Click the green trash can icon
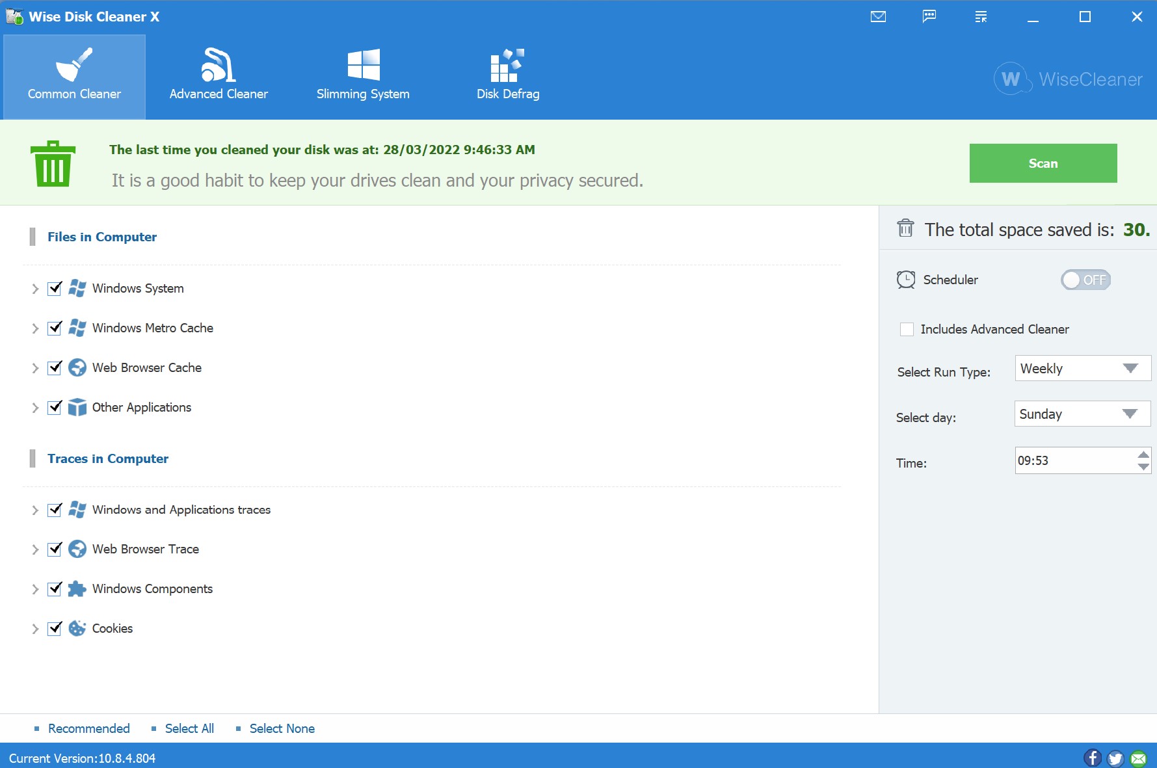 53,164
